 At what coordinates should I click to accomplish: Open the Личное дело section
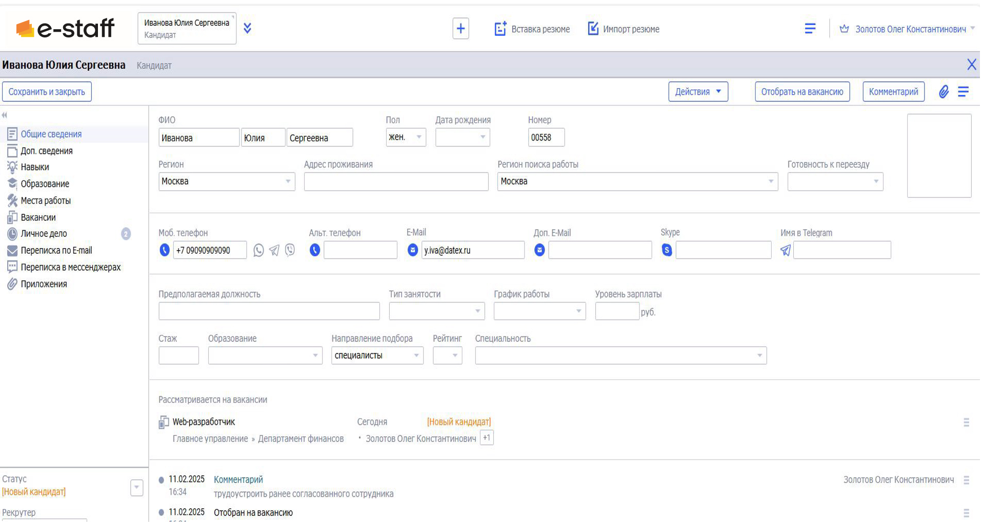(44, 234)
